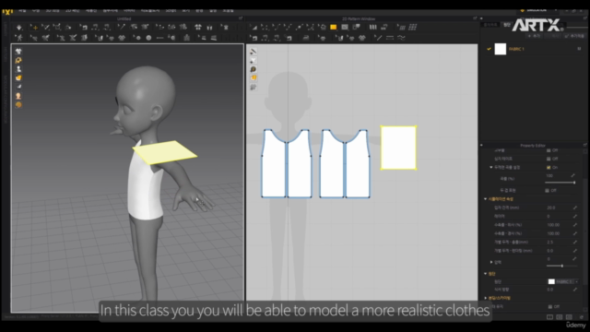The height and width of the screenshot is (332, 590).
Task: Click the three vertical bars icon in 2D toolbar
Action: pos(372,27)
